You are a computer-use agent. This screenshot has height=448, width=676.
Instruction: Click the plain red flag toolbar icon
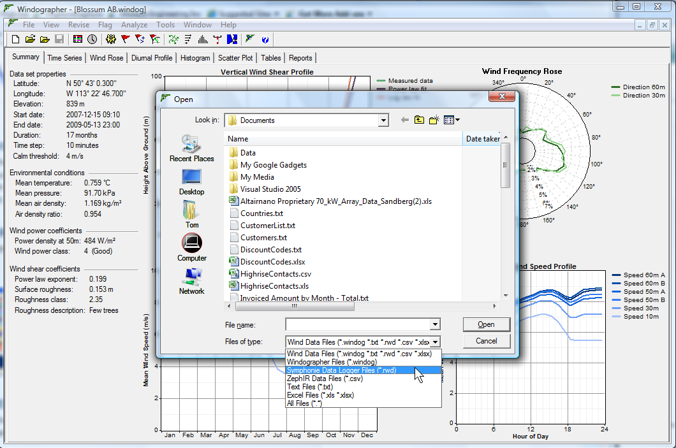126,40
